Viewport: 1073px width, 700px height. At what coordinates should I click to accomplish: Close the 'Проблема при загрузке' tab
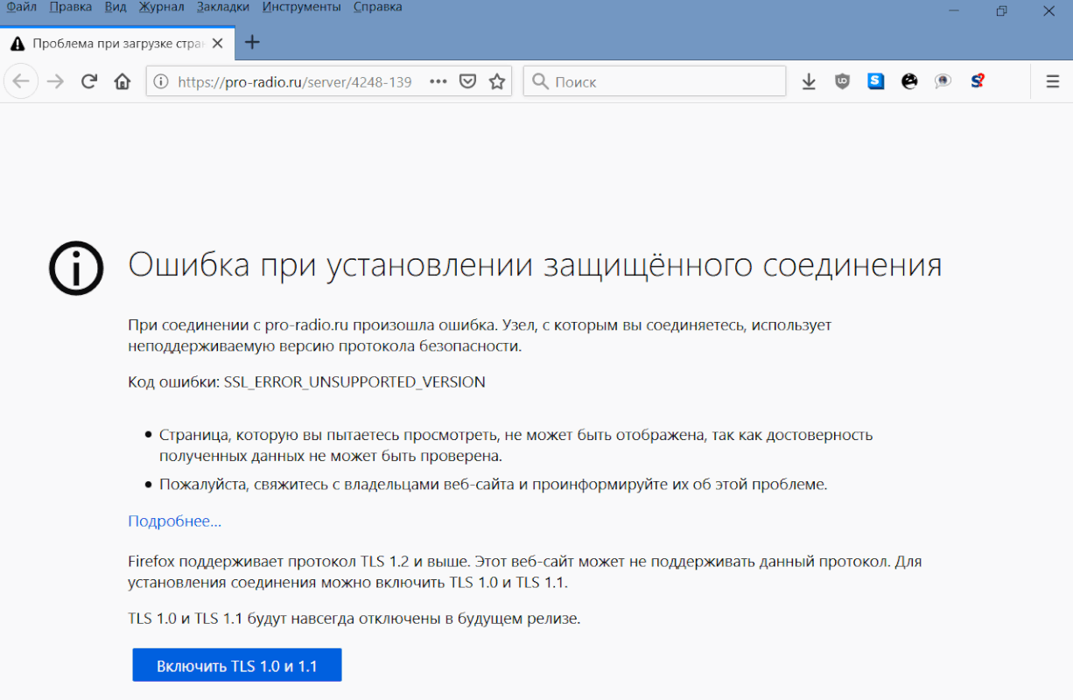point(217,43)
